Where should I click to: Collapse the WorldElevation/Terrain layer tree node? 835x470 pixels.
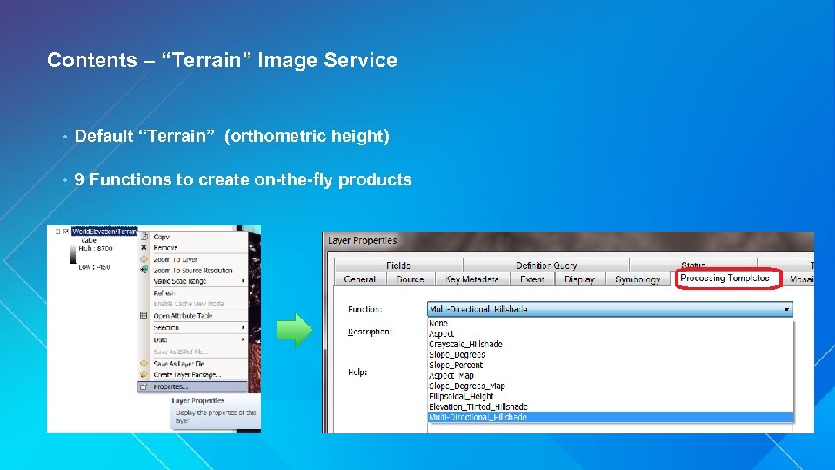pos(57,232)
